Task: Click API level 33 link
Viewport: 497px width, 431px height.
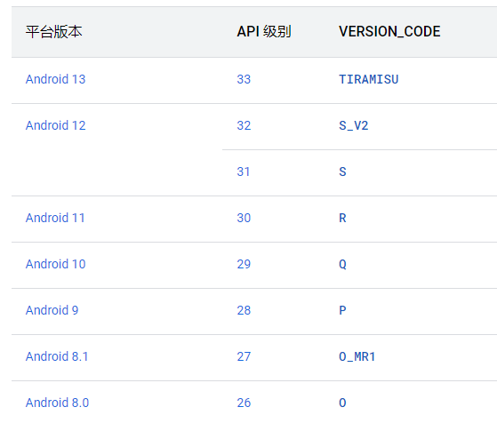Action: point(244,79)
